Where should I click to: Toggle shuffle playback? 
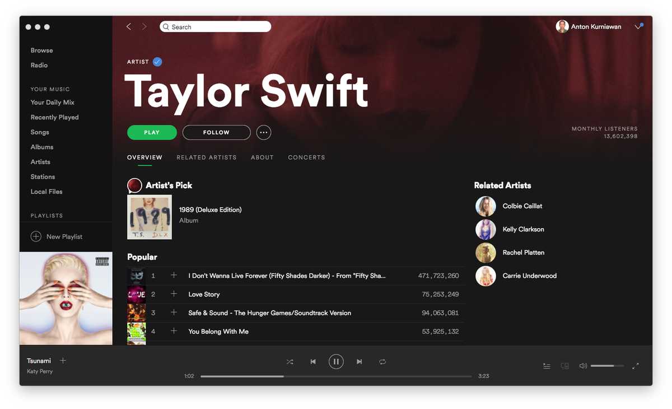pyautogui.click(x=290, y=362)
